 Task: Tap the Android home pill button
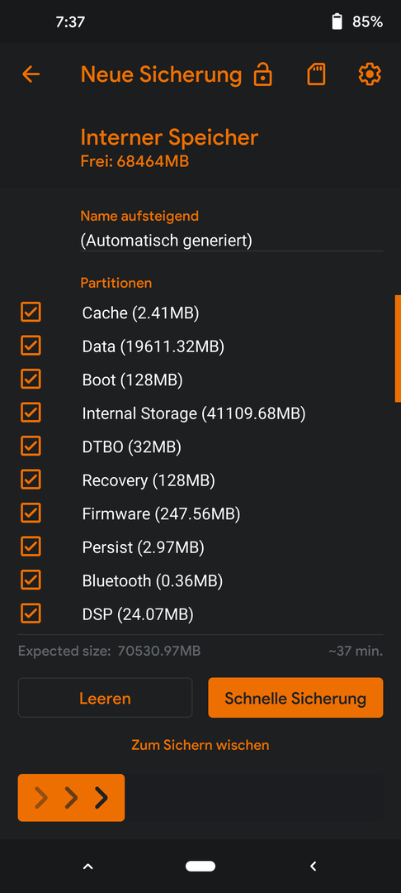tap(200, 867)
